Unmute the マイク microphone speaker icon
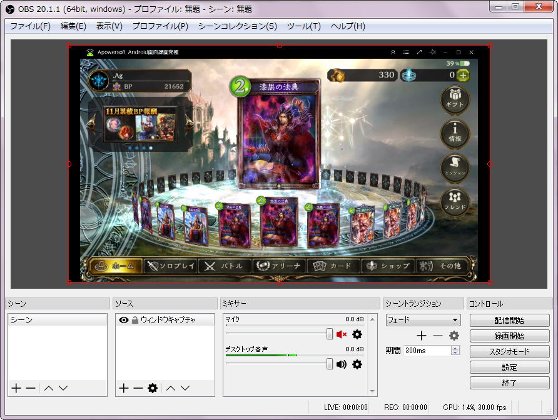The image size is (558, 420). 342,334
